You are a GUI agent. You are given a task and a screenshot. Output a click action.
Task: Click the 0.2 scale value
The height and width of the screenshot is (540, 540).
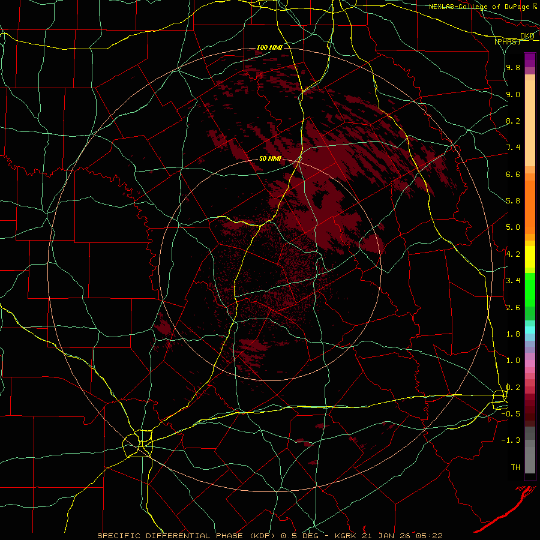pos(513,388)
